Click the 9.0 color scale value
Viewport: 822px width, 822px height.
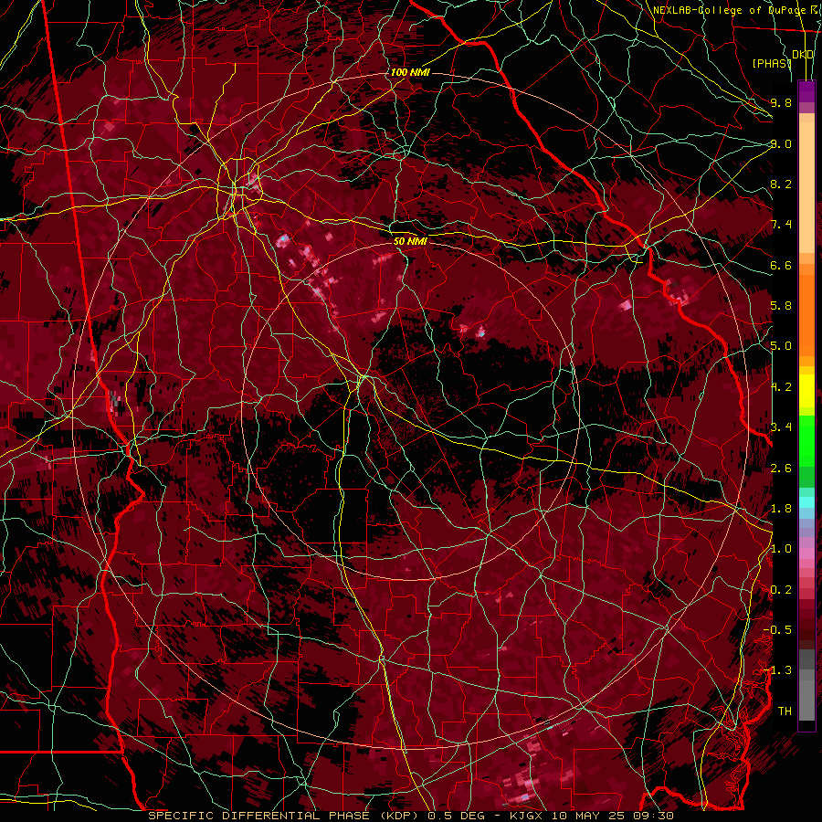[781, 143]
